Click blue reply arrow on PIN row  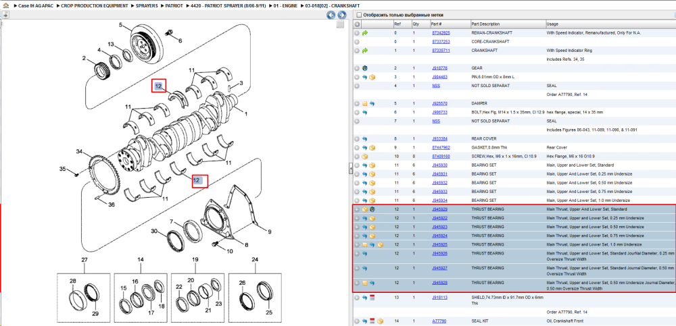pos(365,77)
